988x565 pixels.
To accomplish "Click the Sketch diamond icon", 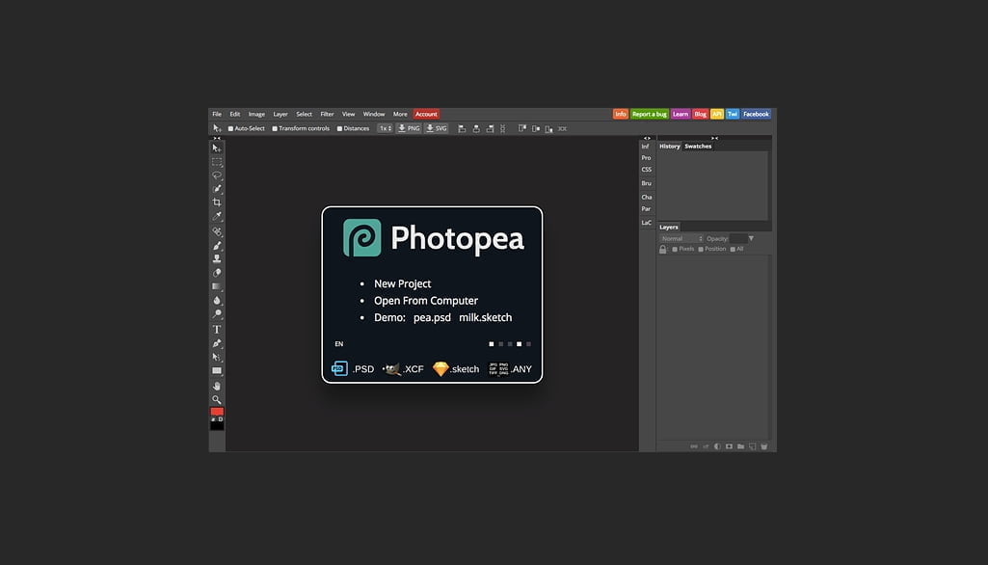I will point(441,369).
